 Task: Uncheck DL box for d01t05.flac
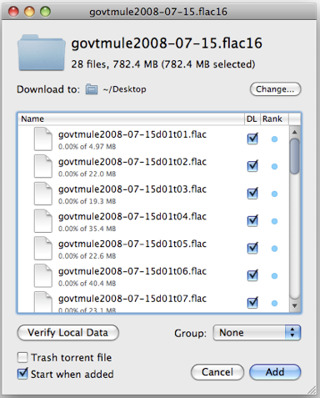coord(252,248)
